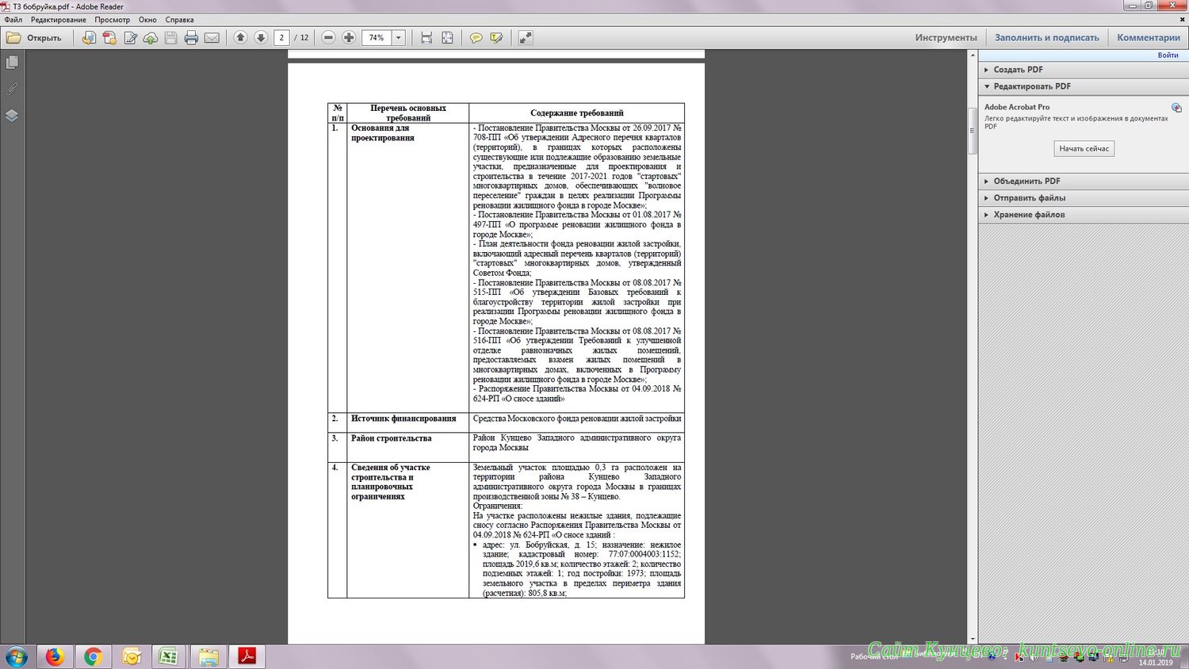Screen dimensions: 1189x669
Task: Add a sticky note comment
Action: click(x=476, y=38)
